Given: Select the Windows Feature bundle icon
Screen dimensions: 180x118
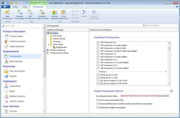Looking at the screenshot, I should pyautogui.click(x=42, y=14).
